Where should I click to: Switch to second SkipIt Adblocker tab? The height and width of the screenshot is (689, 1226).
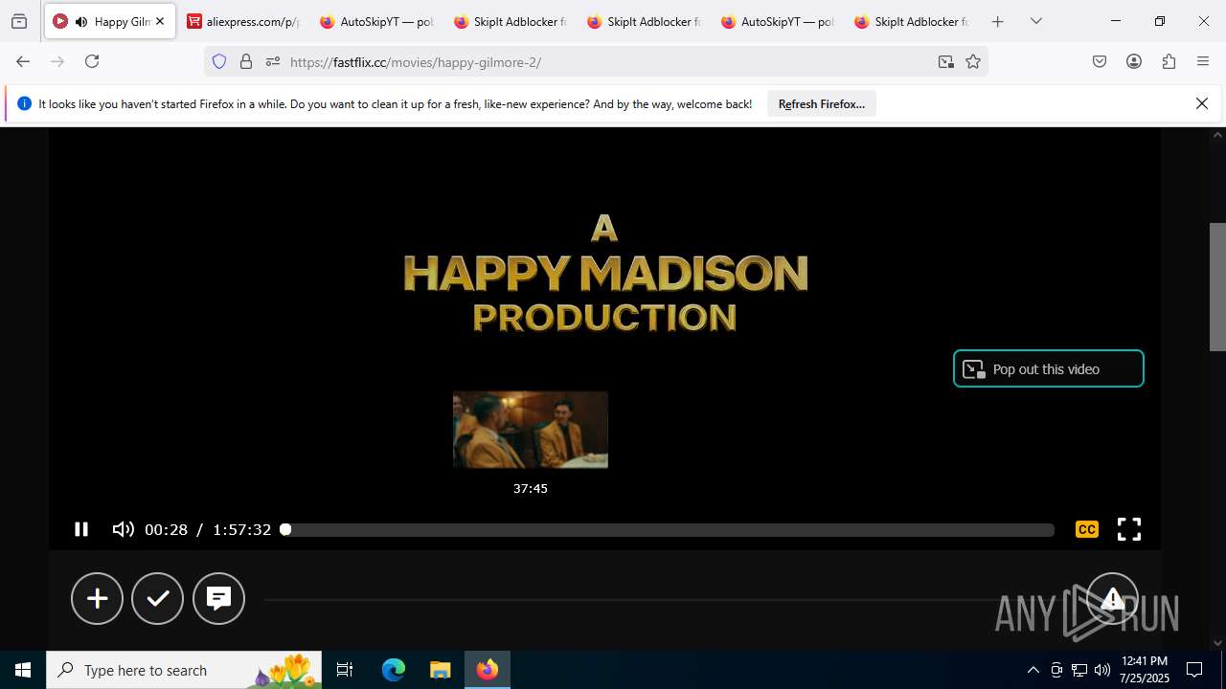click(x=645, y=21)
